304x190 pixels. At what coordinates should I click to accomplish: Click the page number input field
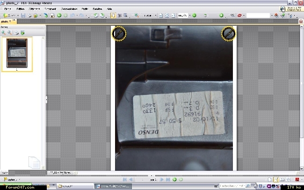coord(142,180)
